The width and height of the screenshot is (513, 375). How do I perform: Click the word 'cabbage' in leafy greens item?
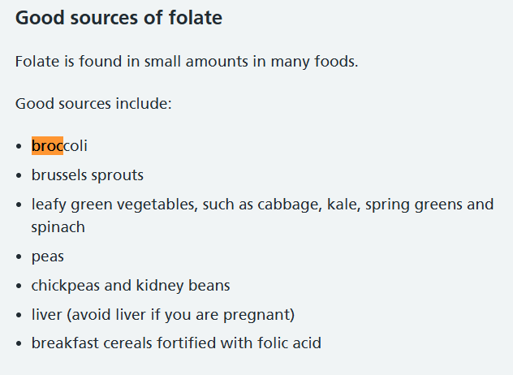click(x=290, y=205)
